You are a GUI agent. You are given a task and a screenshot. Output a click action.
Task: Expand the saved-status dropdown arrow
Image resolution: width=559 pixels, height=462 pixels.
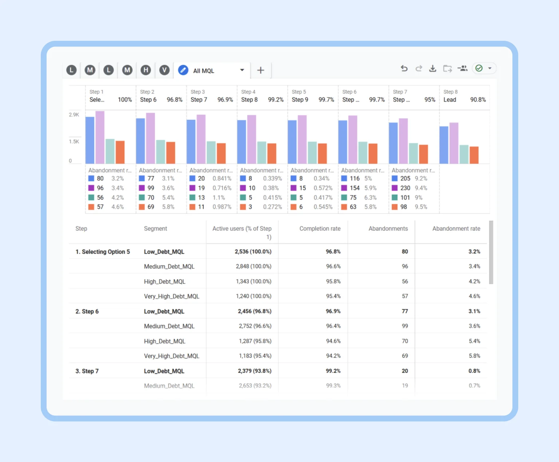tap(490, 68)
